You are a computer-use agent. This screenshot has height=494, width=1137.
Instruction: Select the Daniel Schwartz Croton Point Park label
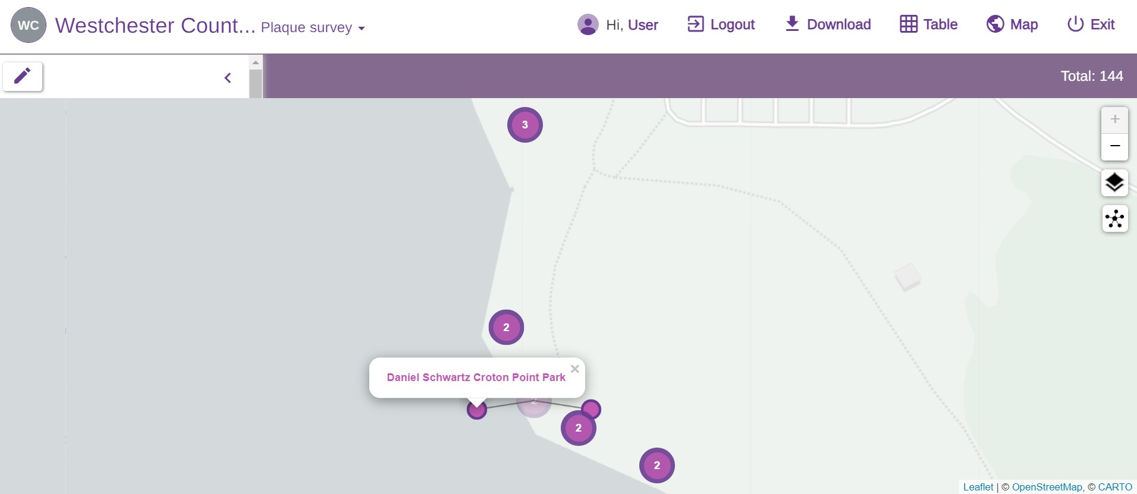pos(476,377)
